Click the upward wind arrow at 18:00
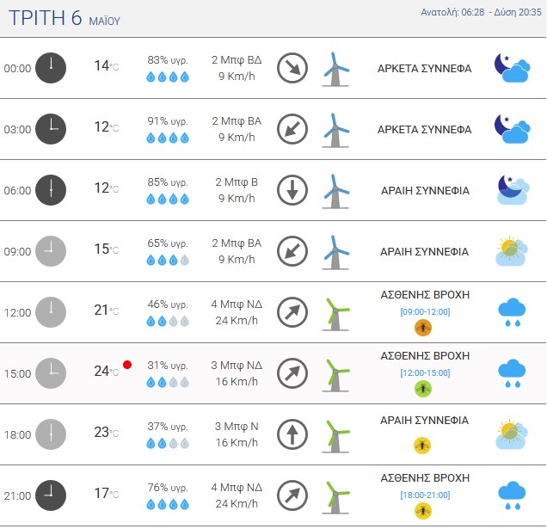 coord(292,434)
